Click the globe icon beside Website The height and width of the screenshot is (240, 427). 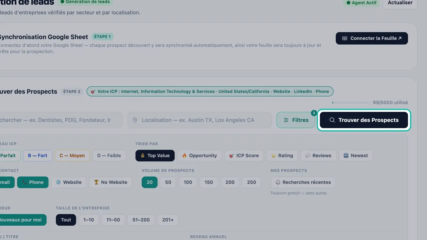[x=58, y=182]
